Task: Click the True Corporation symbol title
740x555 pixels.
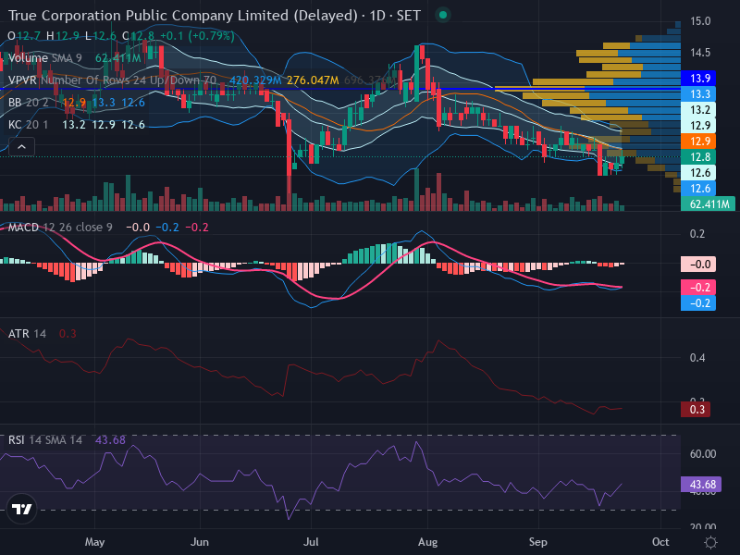Action: click(x=182, y=15)
